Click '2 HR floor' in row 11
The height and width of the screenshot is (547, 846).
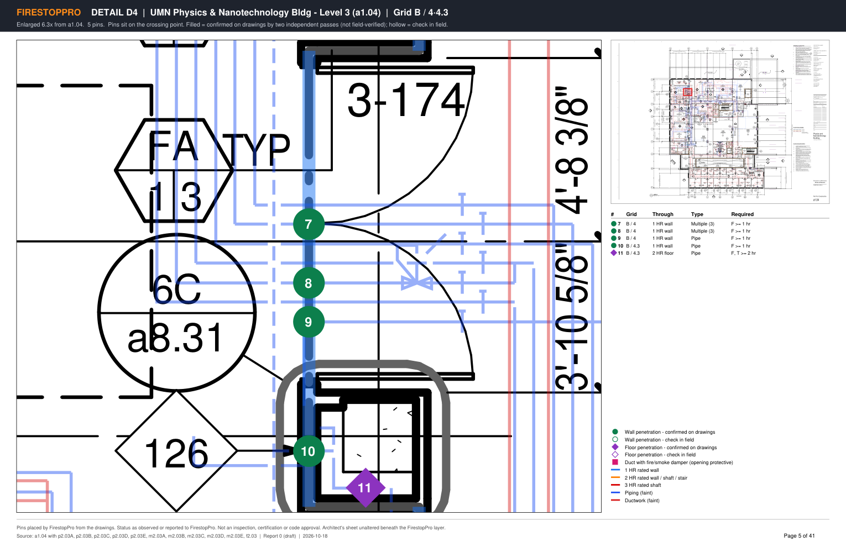663,253
